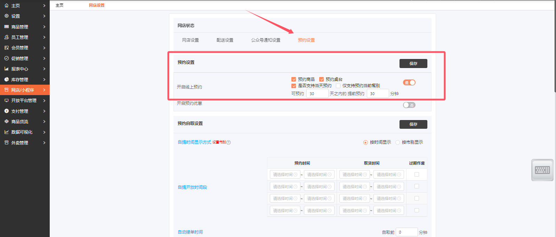Click the gear icon beside 设置
The height and width of the screenshot is (237, 556).
click(x=6, y=16)
